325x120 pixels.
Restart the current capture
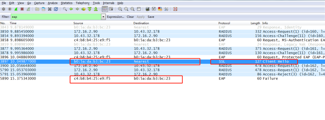click(x=28, y=9)
